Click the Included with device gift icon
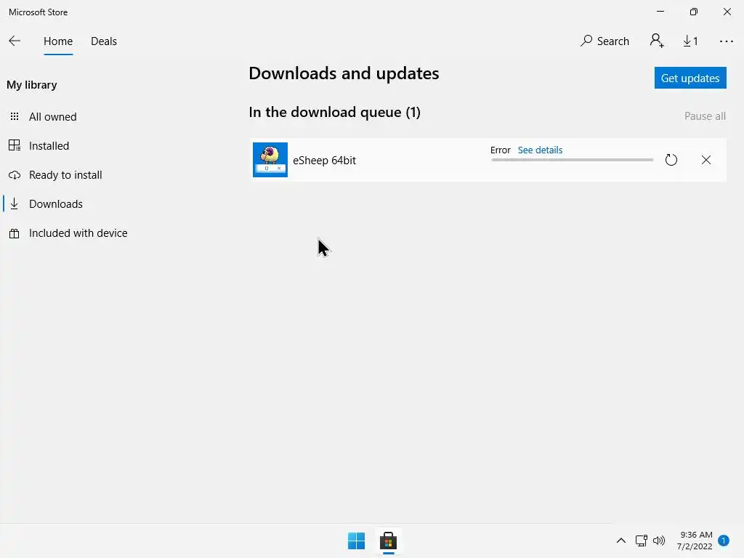The width and height of the screenshot is (744, 558). coord(15,233)
